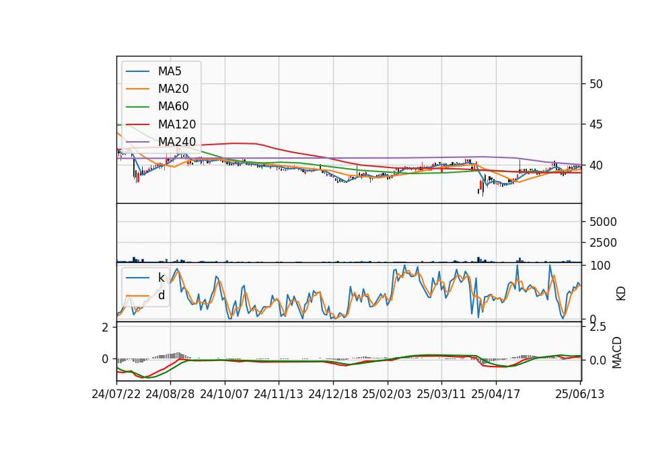Click the 25/03/11 date axis label
646x464 pixels.
441,394
